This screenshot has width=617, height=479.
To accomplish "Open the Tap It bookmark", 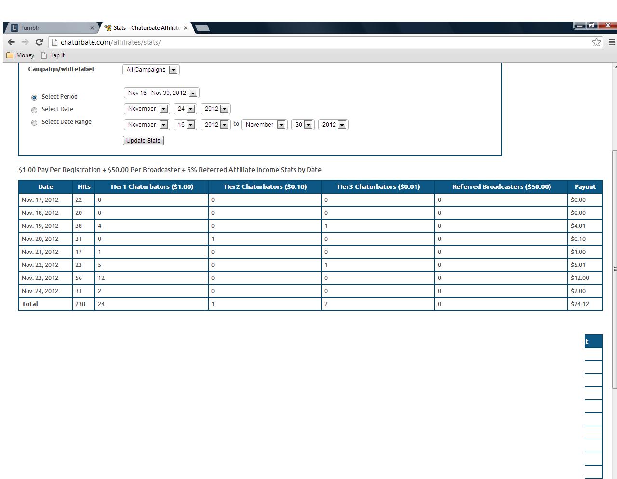I will 53,55.
